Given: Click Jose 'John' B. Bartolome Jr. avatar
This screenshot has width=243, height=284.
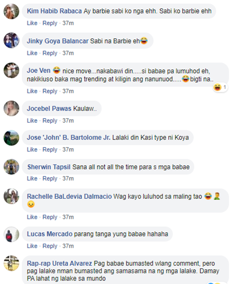Looking at the screenshot, I should coord(11,138).
